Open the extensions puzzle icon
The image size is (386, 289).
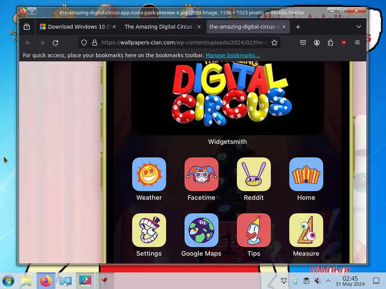(x=330, y=43)
